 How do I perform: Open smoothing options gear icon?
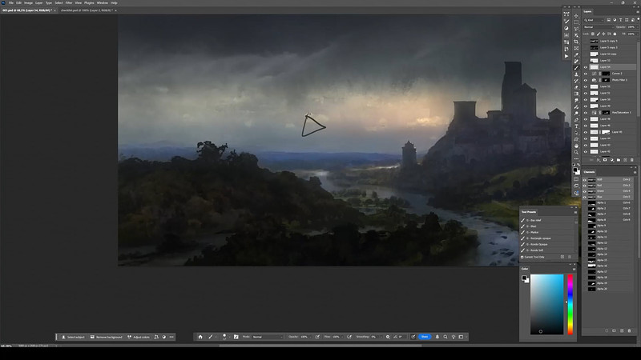388,337
